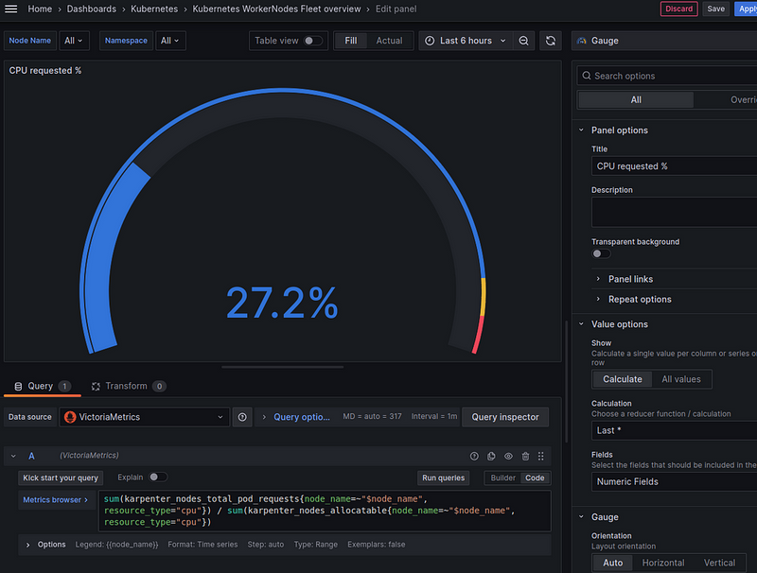Click the data source help icon

242,417
